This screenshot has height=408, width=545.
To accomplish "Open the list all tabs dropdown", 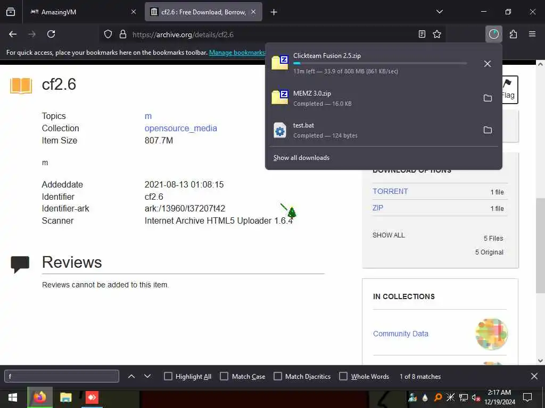I will (x=439, y=12).
